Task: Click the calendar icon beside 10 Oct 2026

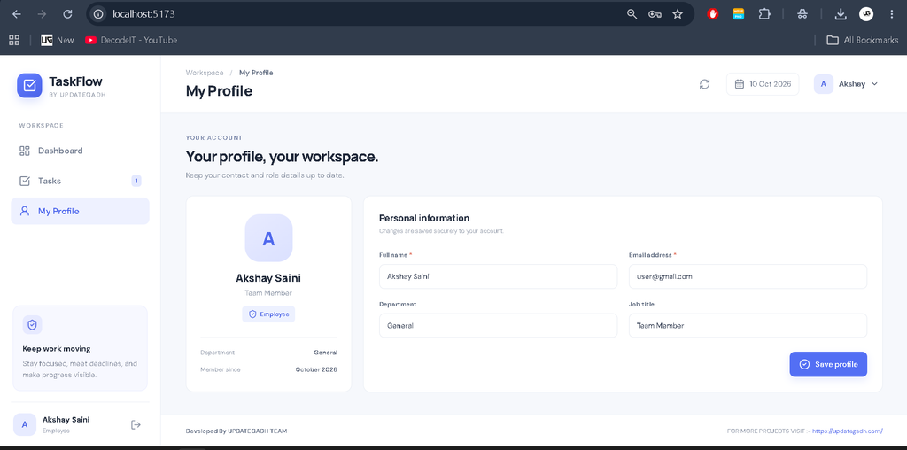Action: pyautogui.click(x=739, y=84)
